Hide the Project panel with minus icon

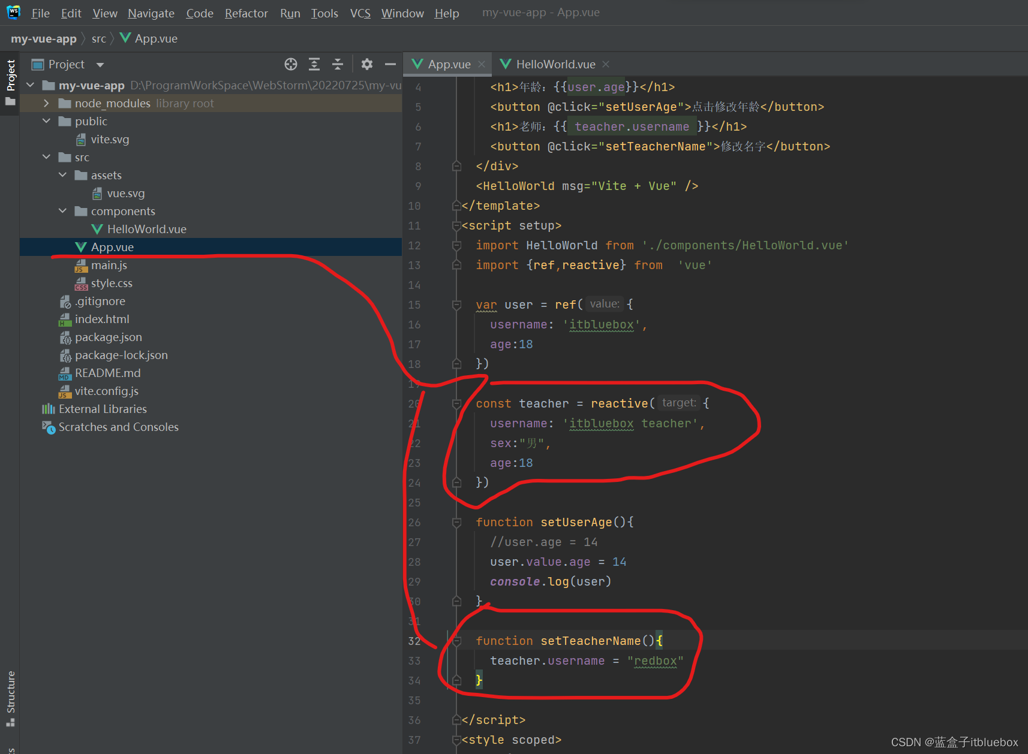(390, 64)
